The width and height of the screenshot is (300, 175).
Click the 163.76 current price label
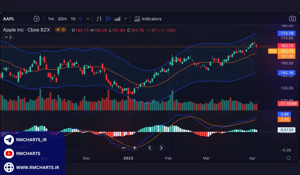287,46
